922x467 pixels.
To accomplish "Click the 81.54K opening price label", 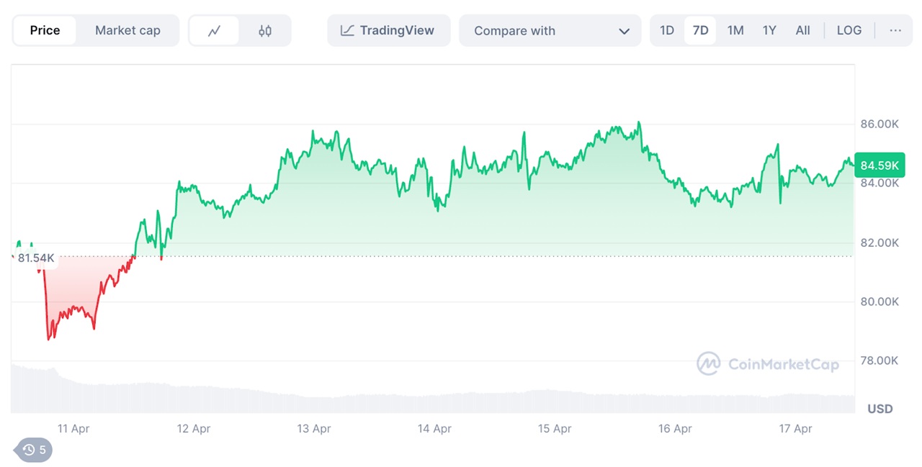I will coord(36,258).
